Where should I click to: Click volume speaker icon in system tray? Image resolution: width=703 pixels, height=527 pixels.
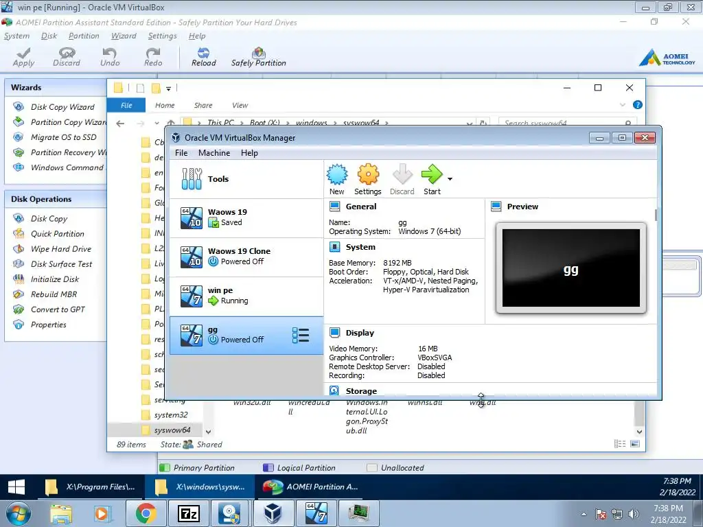point(633,514)
